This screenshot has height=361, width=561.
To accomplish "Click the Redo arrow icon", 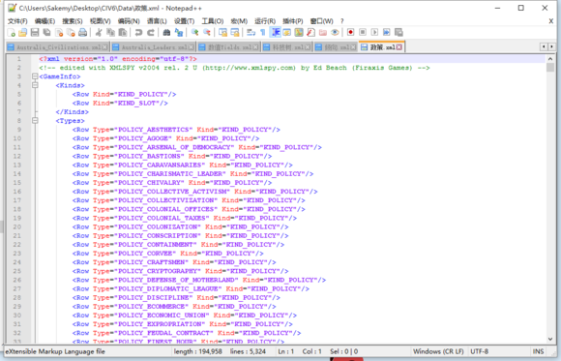I will 151,33.
